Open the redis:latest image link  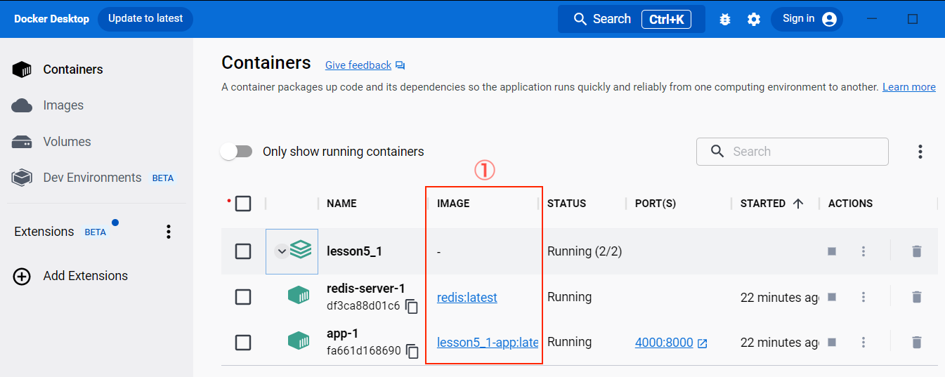[467, 298]
